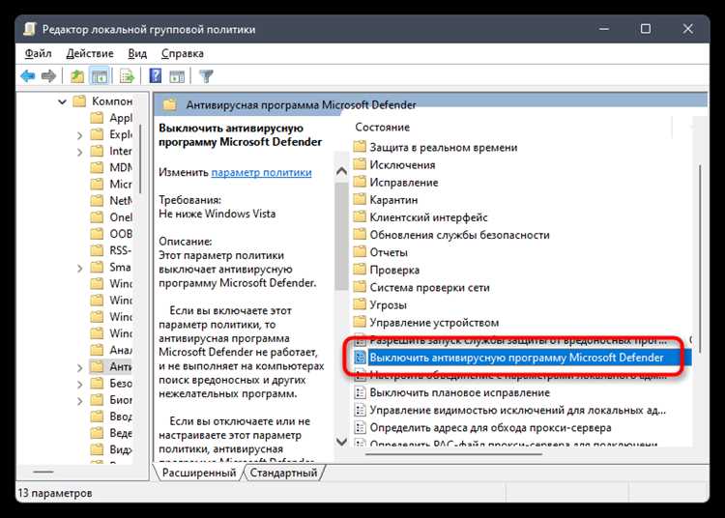Select the Вид folder in tree
Image resolution: width=725 pixels, height=518 pixels.
tap(111, 449)
